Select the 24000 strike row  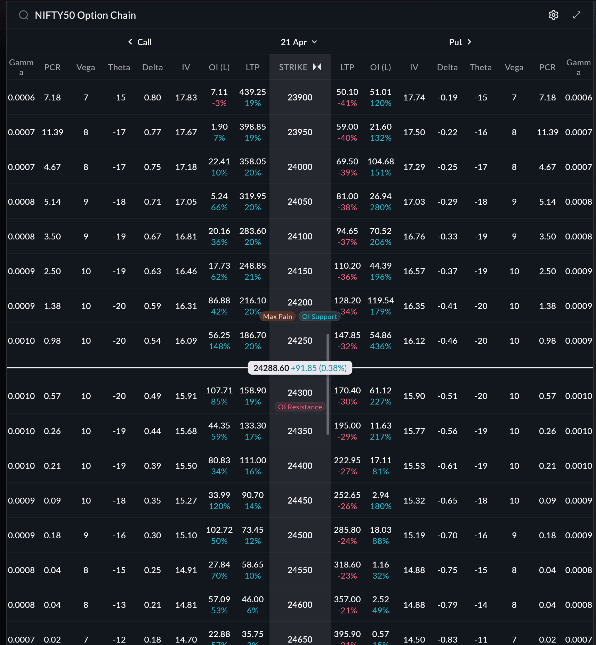point(300,167)
